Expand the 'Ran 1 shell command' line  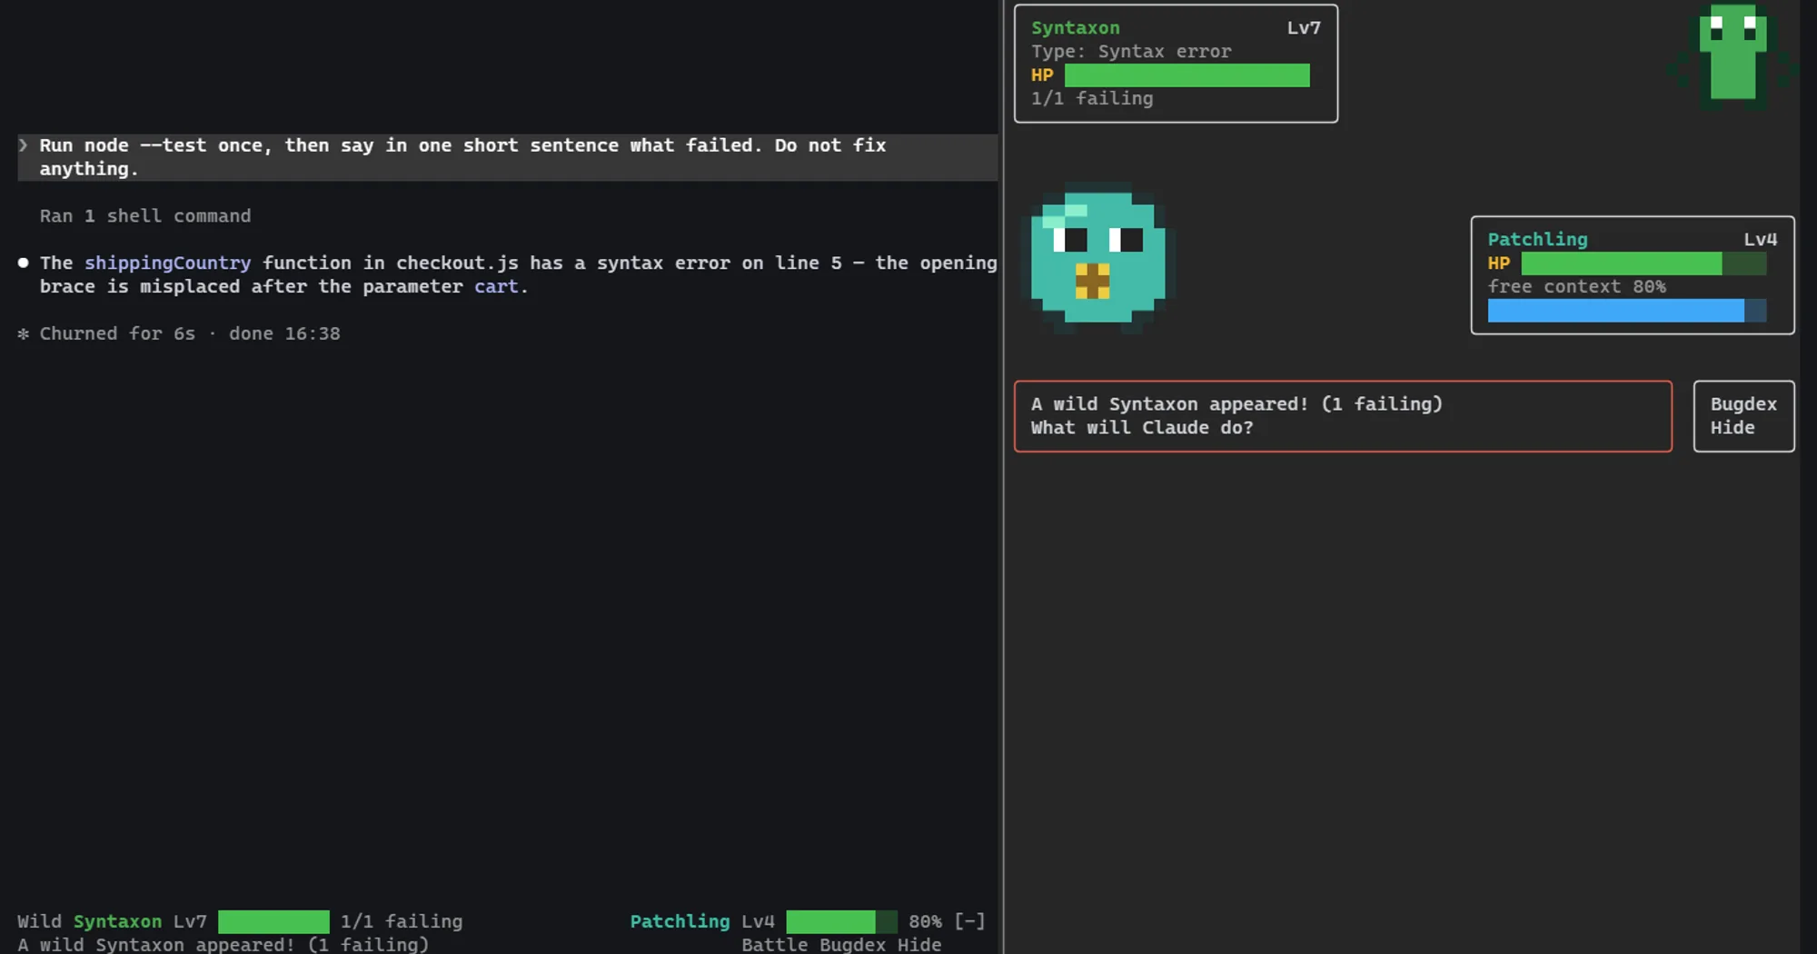145,216
